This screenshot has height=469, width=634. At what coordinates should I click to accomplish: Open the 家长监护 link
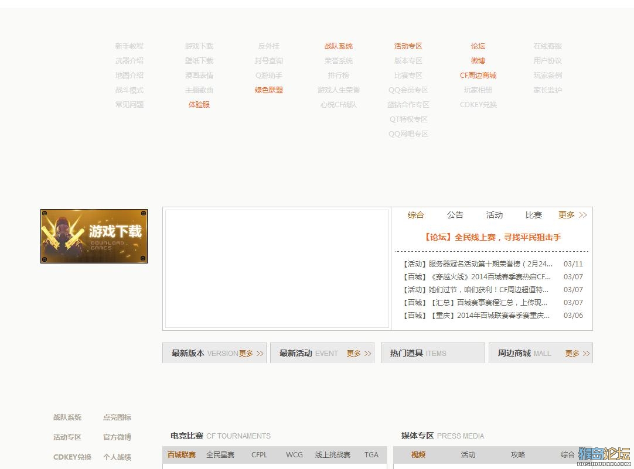(x=548, y=90)
